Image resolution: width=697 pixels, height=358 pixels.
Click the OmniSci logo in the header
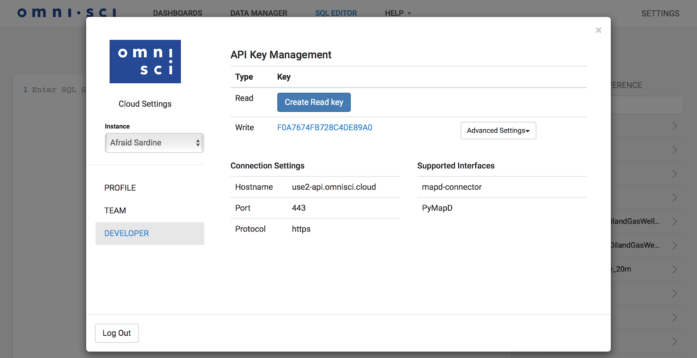[x=67, y=12]
